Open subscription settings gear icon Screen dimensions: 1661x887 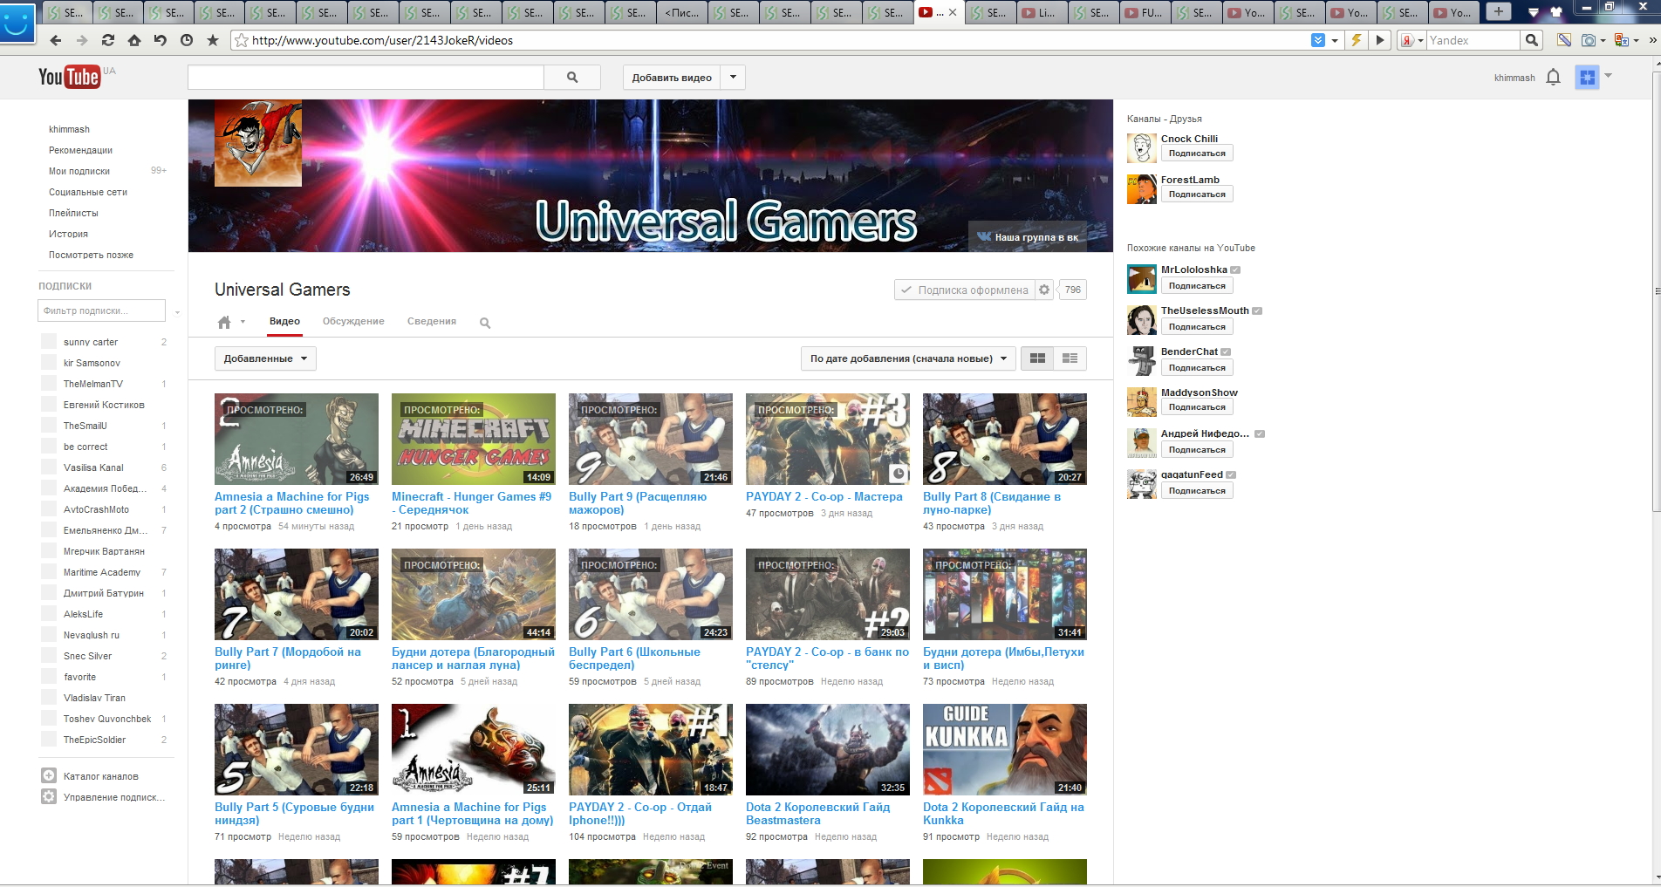pos(1044,290)
